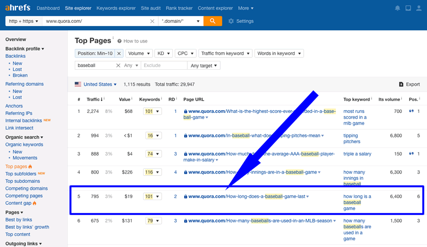
Task: Open Content explorer
Action: pyautogui.click(x=215, y=8)
